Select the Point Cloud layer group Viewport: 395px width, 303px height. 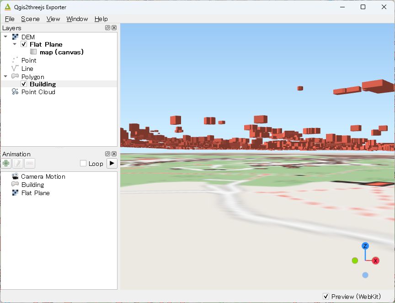(38, 92)
